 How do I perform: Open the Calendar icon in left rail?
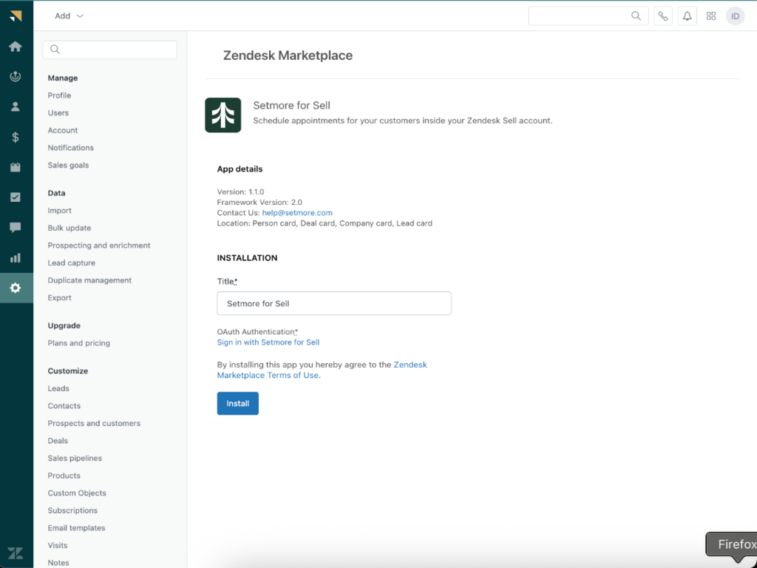click(x=16, y=167)
